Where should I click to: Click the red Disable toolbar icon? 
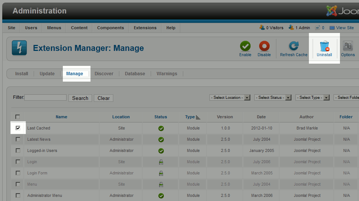click(x=264, y=46)
